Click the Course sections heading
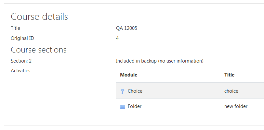The image size is (264, 130). [39, 50]
